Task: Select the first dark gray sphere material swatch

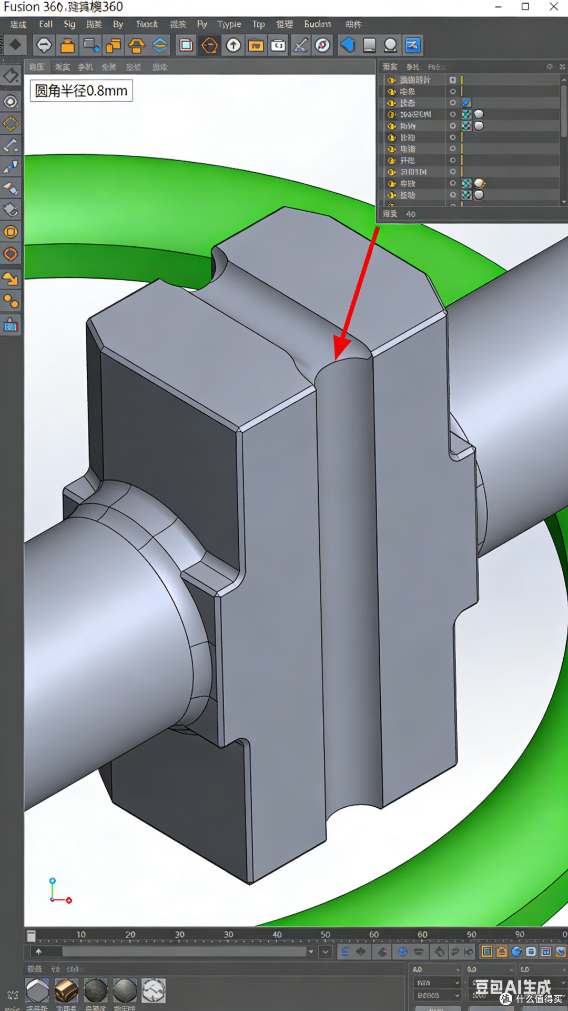Action: [x=95, y=991]
